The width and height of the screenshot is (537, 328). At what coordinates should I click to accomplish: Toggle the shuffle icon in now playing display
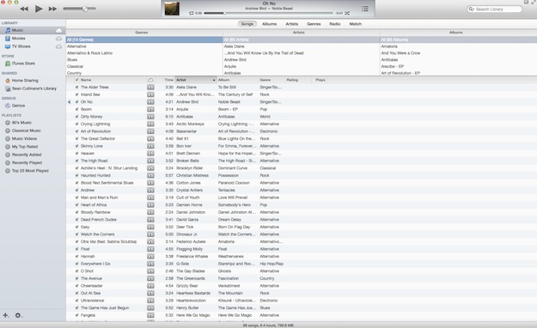347,13
